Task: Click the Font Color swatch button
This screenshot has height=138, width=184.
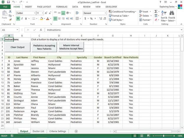Action: [48, 19]
